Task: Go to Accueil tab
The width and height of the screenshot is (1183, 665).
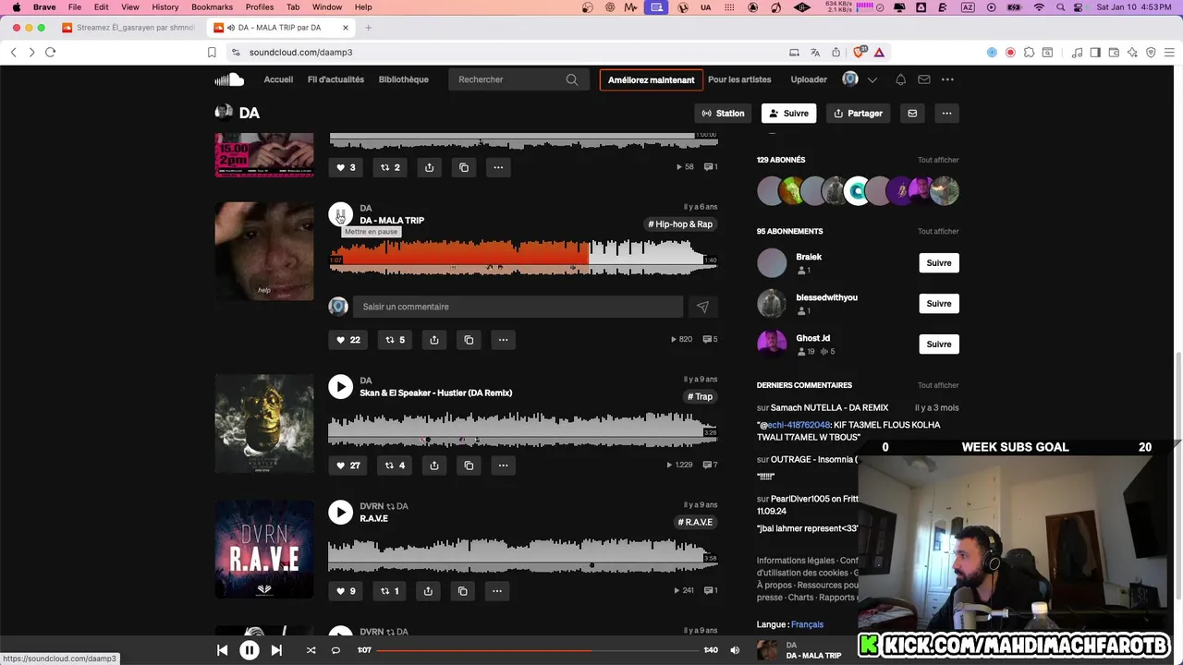Action: [x=278, y=79]
